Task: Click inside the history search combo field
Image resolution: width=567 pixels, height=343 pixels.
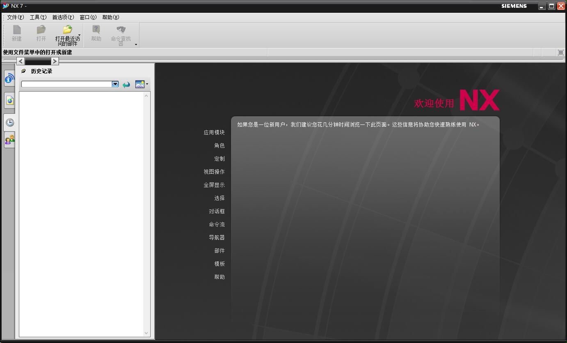Action: coord(66,84)
